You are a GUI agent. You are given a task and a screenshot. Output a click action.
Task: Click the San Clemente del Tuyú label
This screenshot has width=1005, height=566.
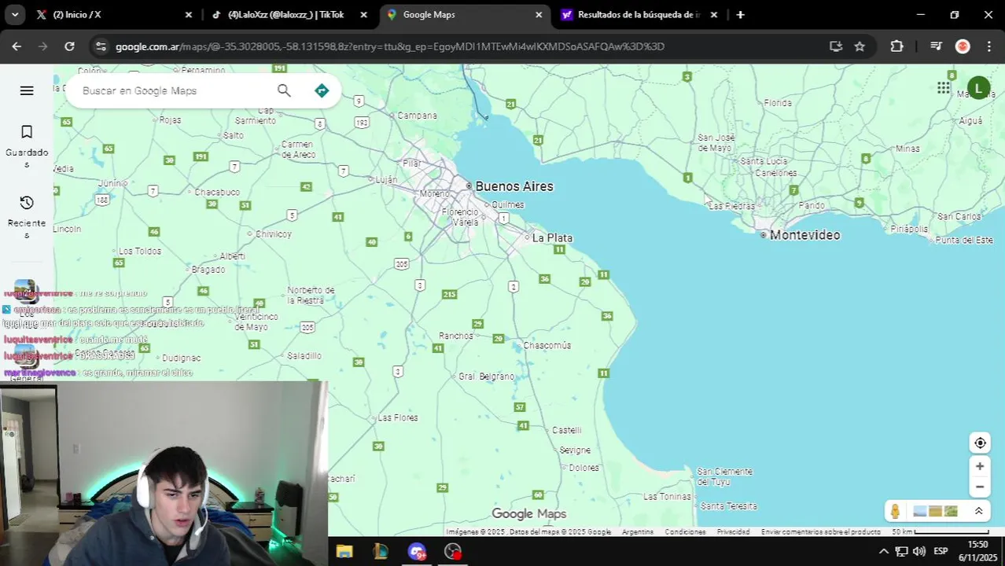724,476
